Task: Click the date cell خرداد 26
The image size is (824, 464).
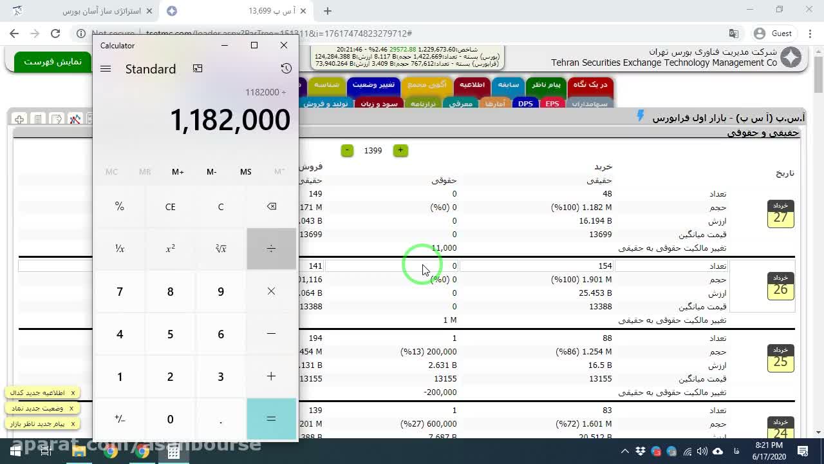Action: (780, 285)
